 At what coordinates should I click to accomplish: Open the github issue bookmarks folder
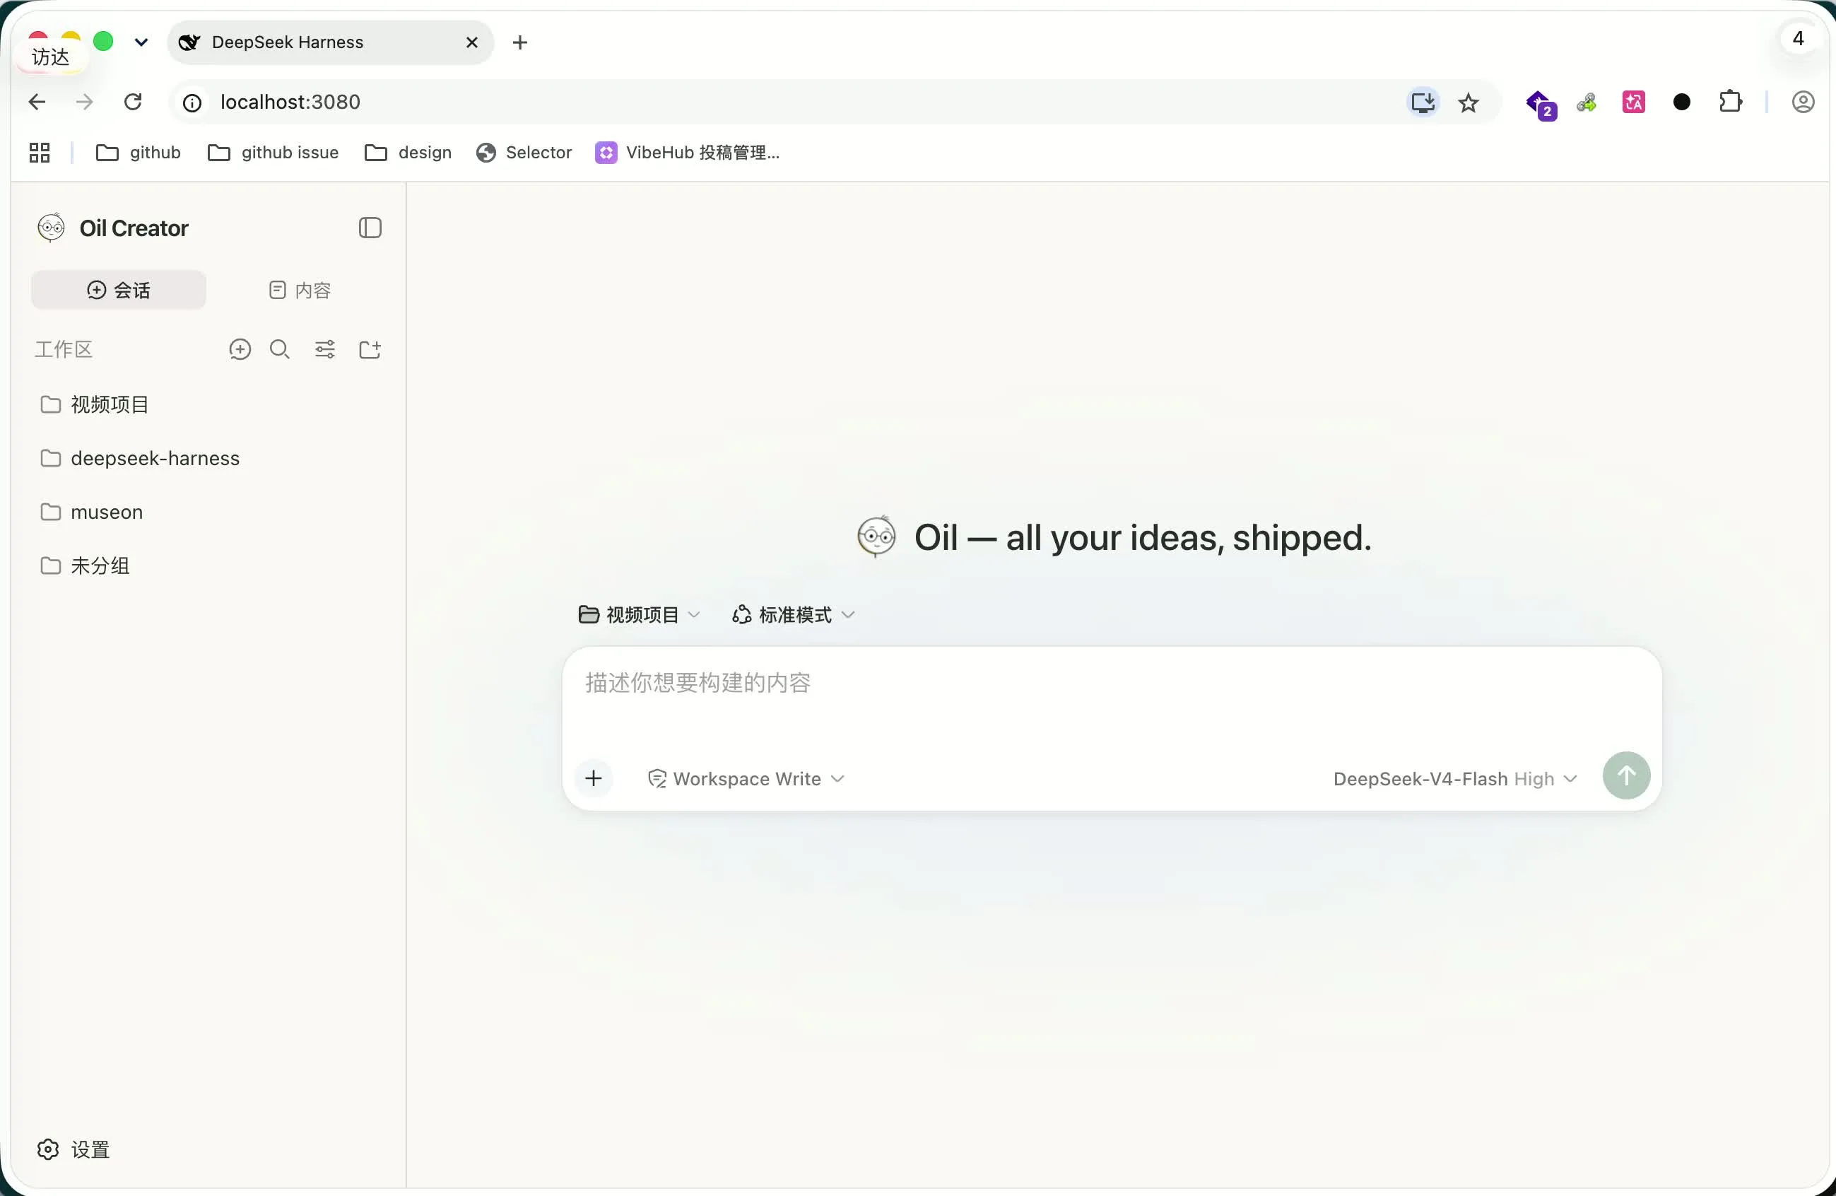(273, 153)
